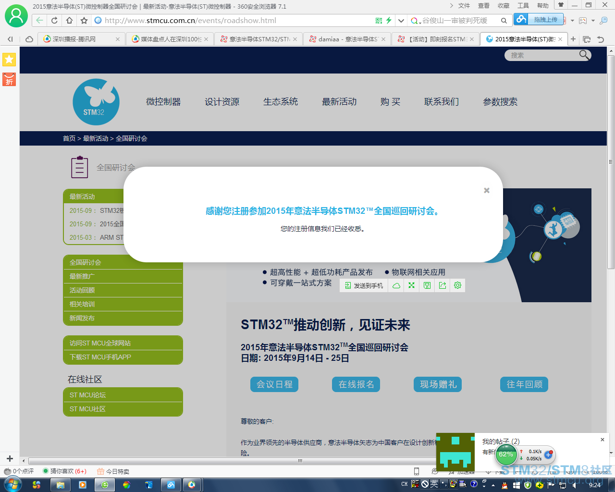Click the 生态系统 navigation item
This screenshot has height=492, width=615.
(x=281, y=102)
